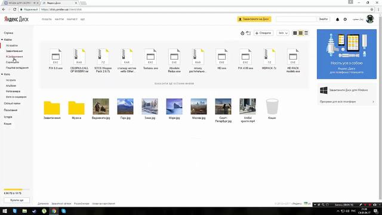Screen dimensions: 382x215
Task: Select the сталкер чистое небо rar archive
Action: pyautogui.click(x=127, y=57)
